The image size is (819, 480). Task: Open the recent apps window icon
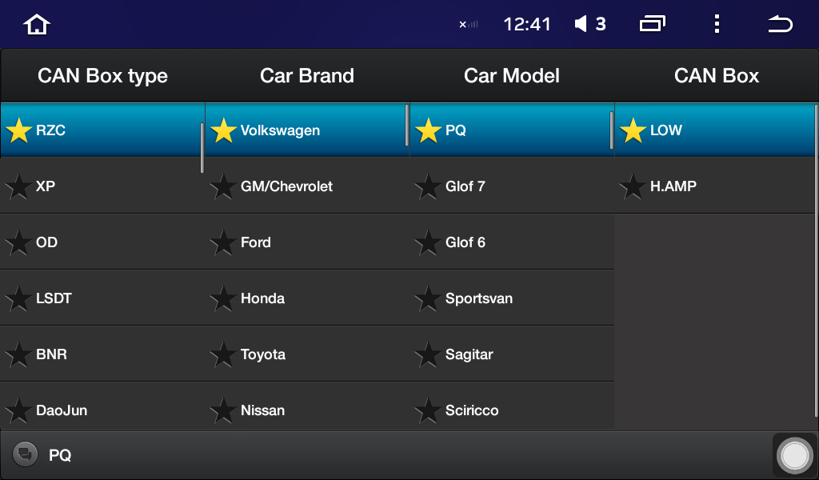(652, 24)
